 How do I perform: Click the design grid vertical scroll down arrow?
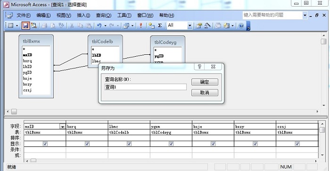click(x=322, y=155)
